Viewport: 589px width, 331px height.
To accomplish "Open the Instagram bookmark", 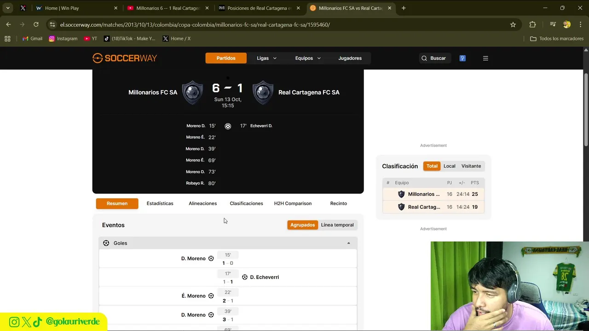I will [x=63, y=39].
